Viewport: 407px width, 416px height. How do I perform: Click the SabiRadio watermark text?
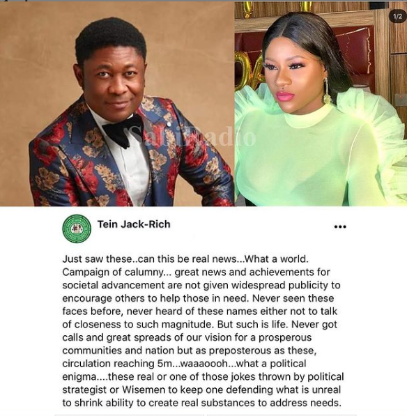tap(193, 136)
